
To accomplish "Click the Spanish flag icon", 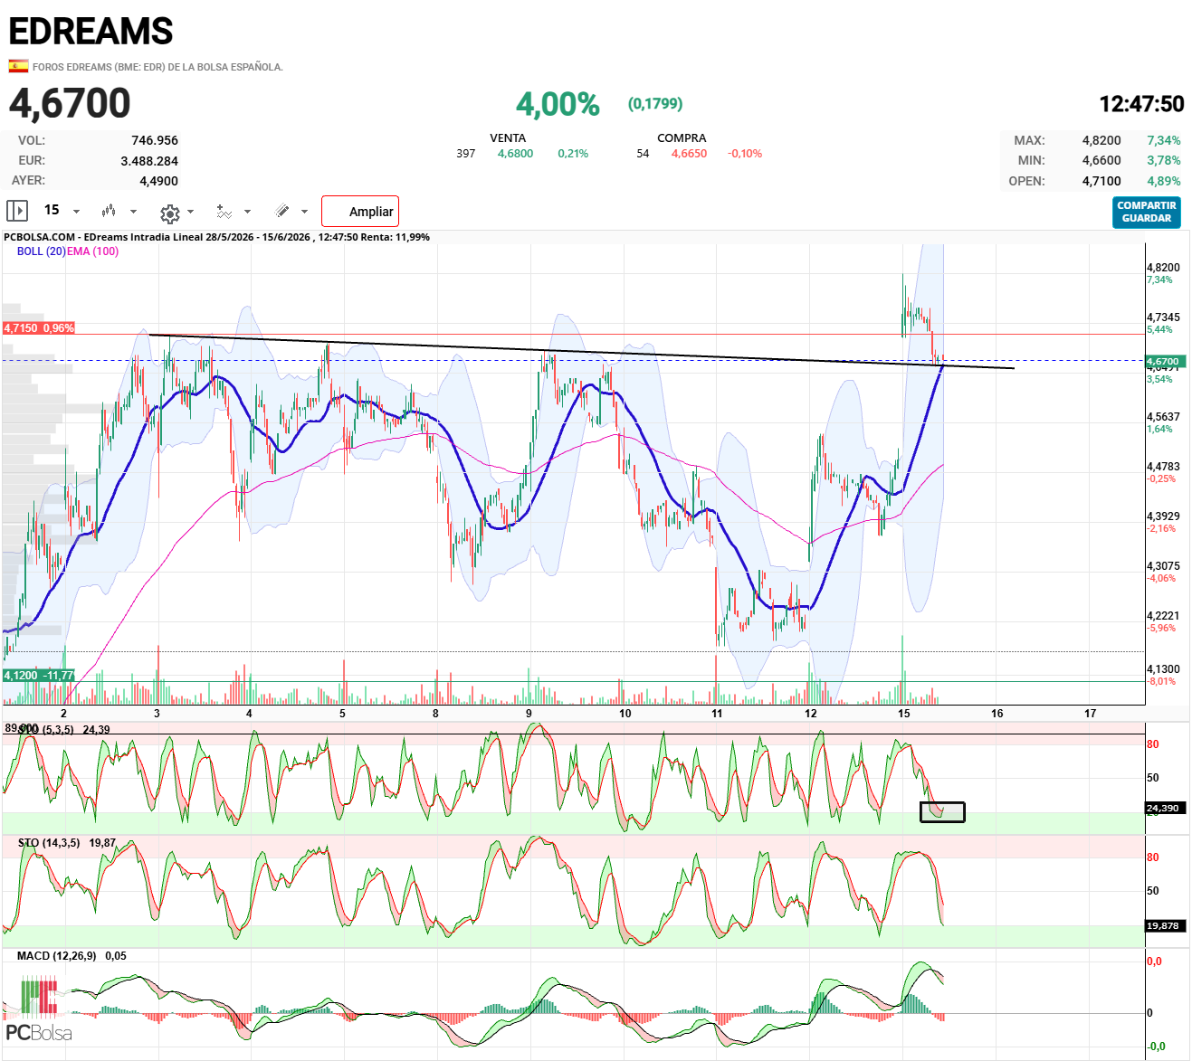I will pos(18,66).
